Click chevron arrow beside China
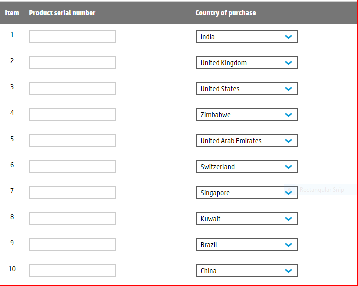 [x=288, y=271]
